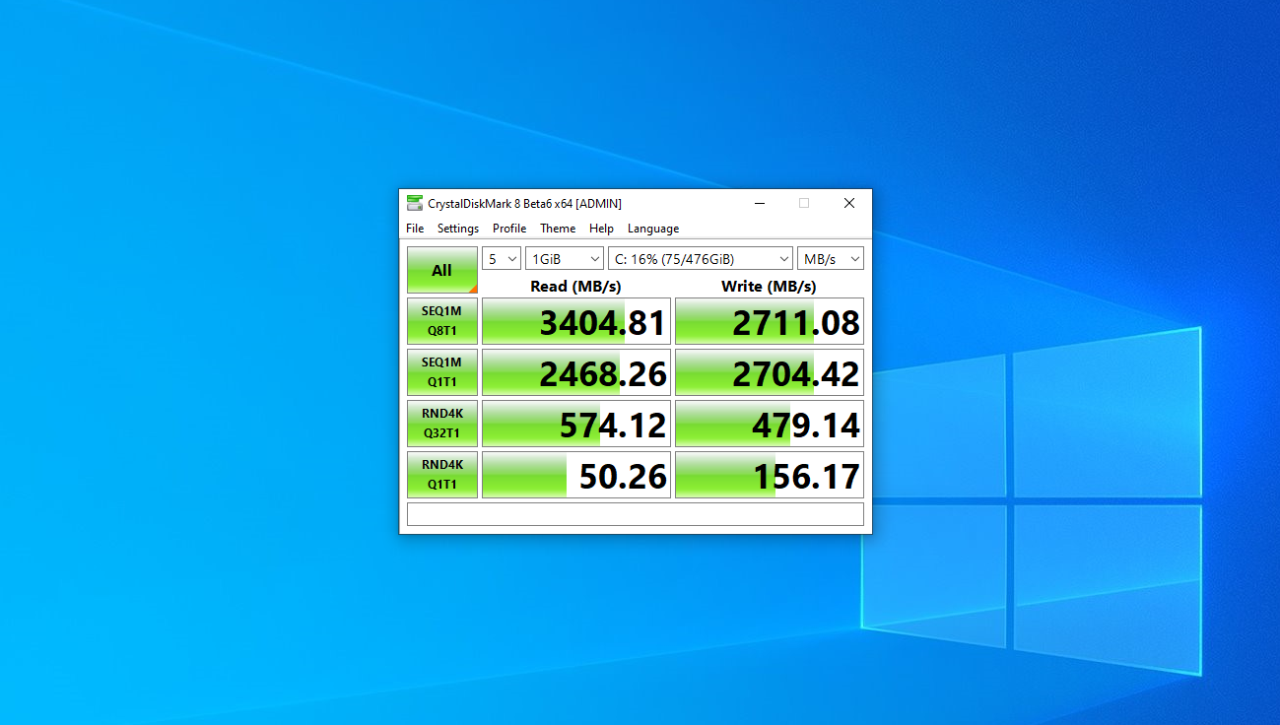Open the Theme menu
Image resolution: width=1280 pixels, height=725 pixels.
click(x=558, y=229)
